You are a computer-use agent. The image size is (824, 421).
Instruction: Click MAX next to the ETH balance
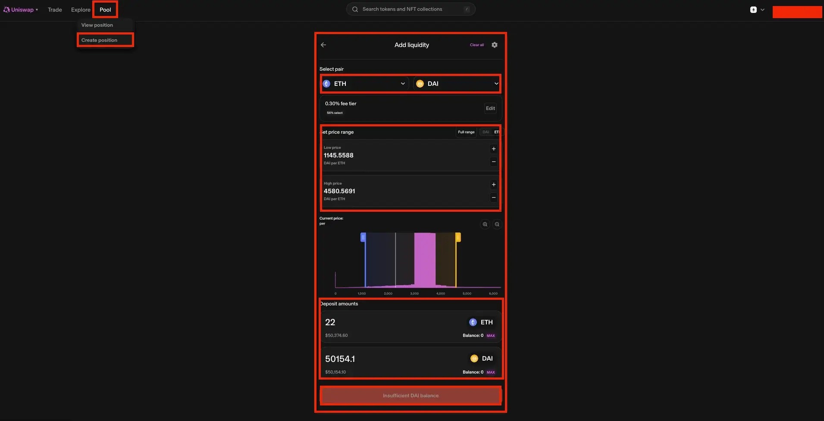click(x=491, y=336)
